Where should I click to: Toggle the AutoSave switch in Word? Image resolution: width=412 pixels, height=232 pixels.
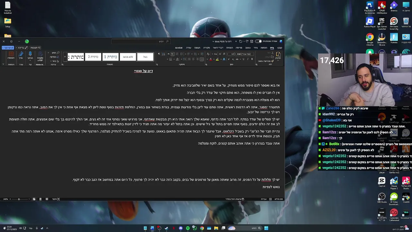pyautogui.click(x=258, y=41)
